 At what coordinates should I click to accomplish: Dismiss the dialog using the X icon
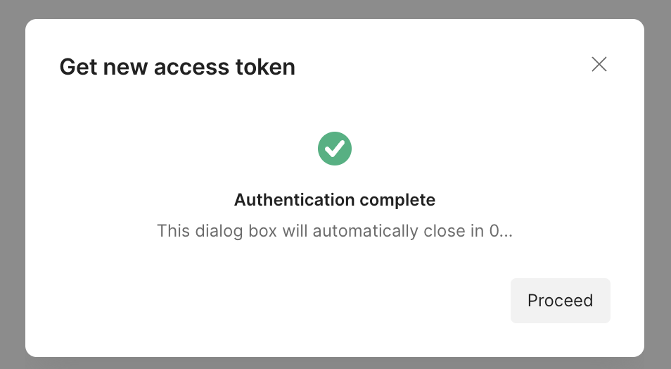pos(599,65)
